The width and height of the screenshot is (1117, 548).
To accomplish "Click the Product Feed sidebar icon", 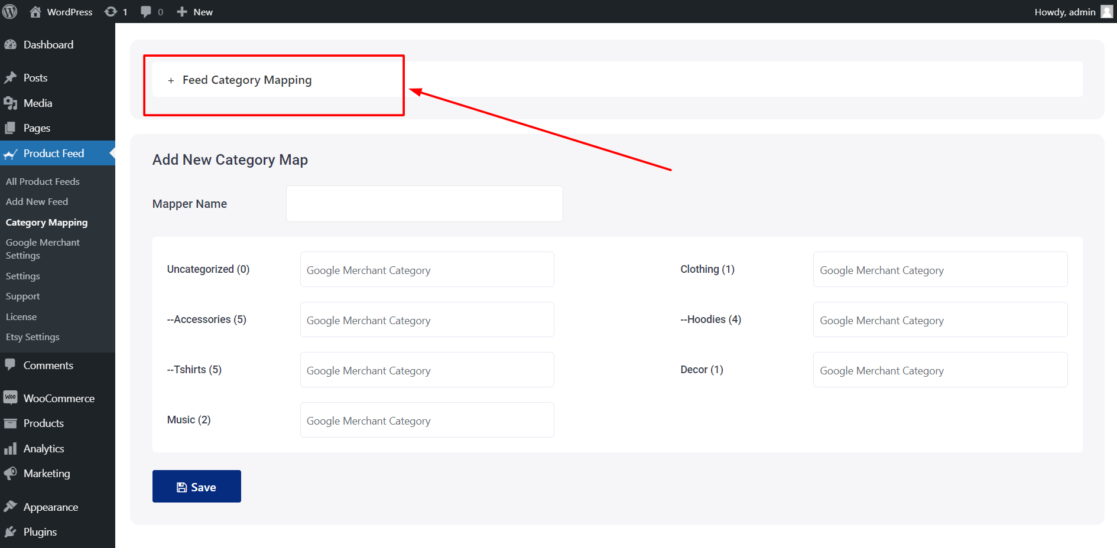I will coord(11,153).
